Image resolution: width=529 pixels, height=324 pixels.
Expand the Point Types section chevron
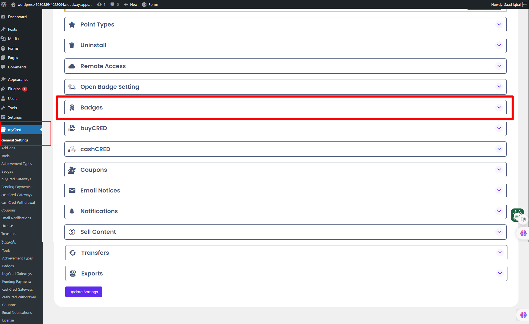499,25
